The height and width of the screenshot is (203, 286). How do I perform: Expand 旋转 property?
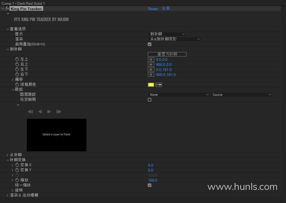pyautogui.click(x=13, y=190)
